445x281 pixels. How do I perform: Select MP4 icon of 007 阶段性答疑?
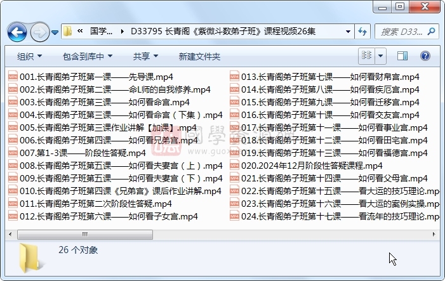(x=13, y=153)
